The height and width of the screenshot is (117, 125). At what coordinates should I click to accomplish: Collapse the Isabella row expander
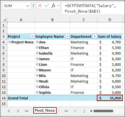click(x=37, y=53)
